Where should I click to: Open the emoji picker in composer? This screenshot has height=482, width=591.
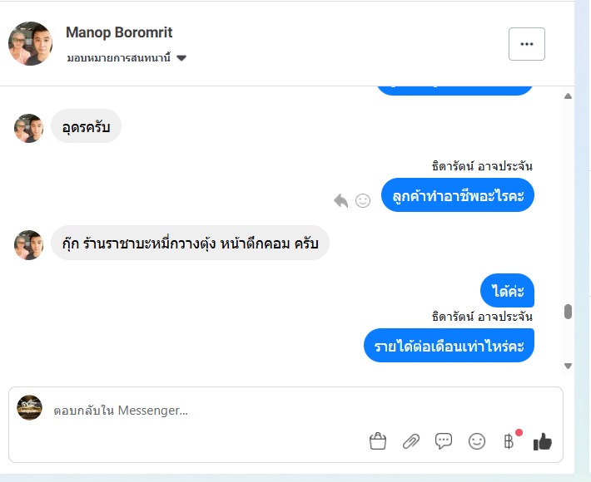coord(477,441)
